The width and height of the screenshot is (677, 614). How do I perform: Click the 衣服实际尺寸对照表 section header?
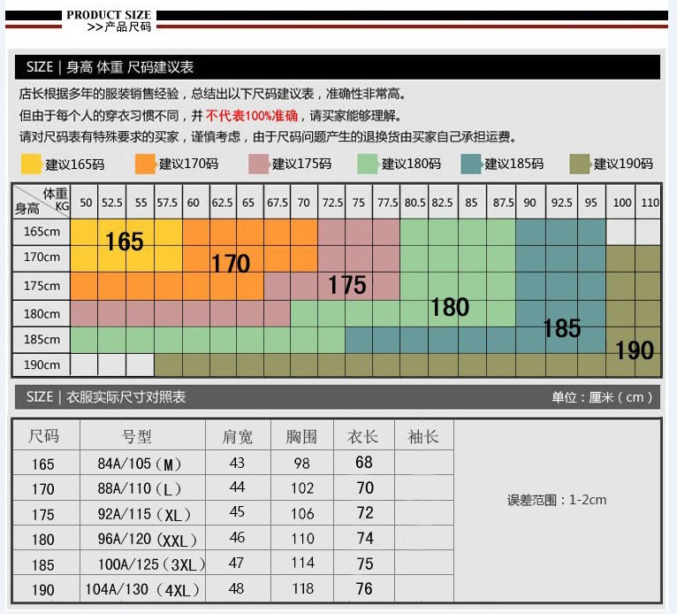126,396
